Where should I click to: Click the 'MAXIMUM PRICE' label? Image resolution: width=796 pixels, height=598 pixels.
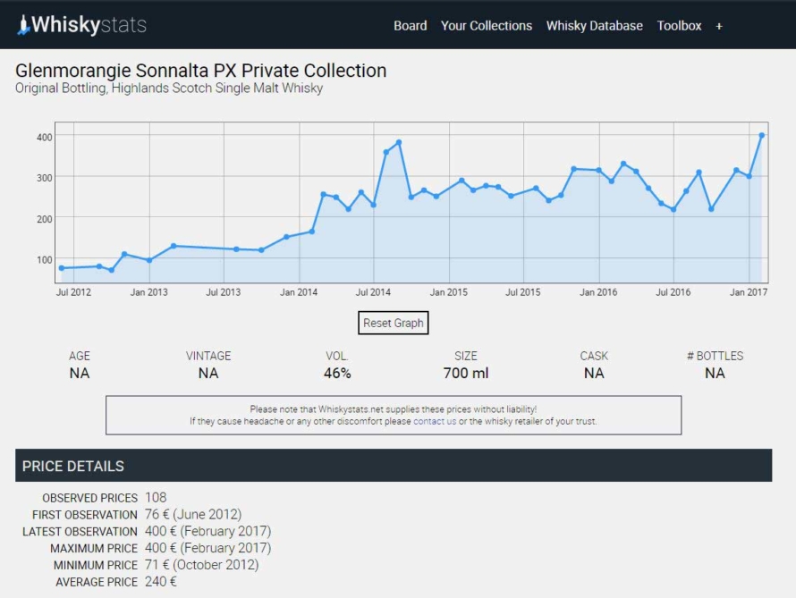point(94,548)
